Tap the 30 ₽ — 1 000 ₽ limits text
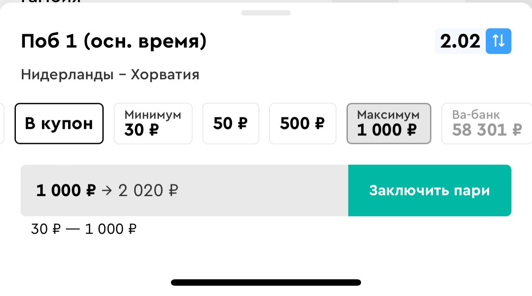 click(x=84, y=230)
